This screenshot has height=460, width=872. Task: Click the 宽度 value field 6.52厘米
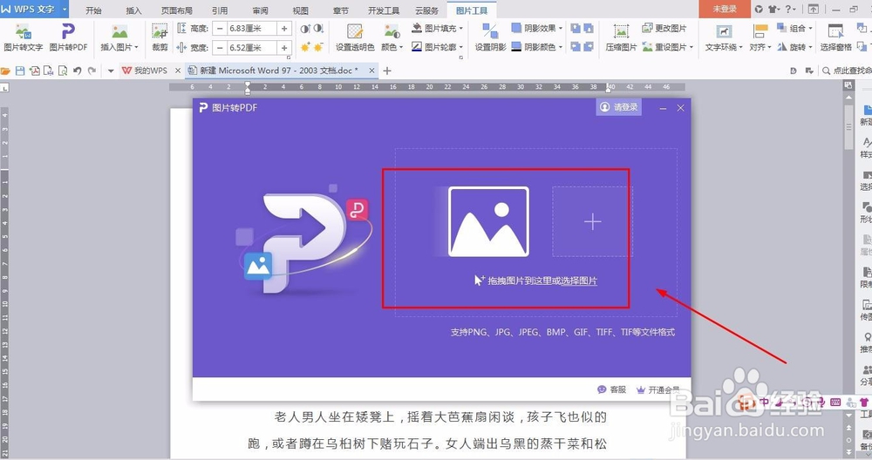[x=252, y=48]
